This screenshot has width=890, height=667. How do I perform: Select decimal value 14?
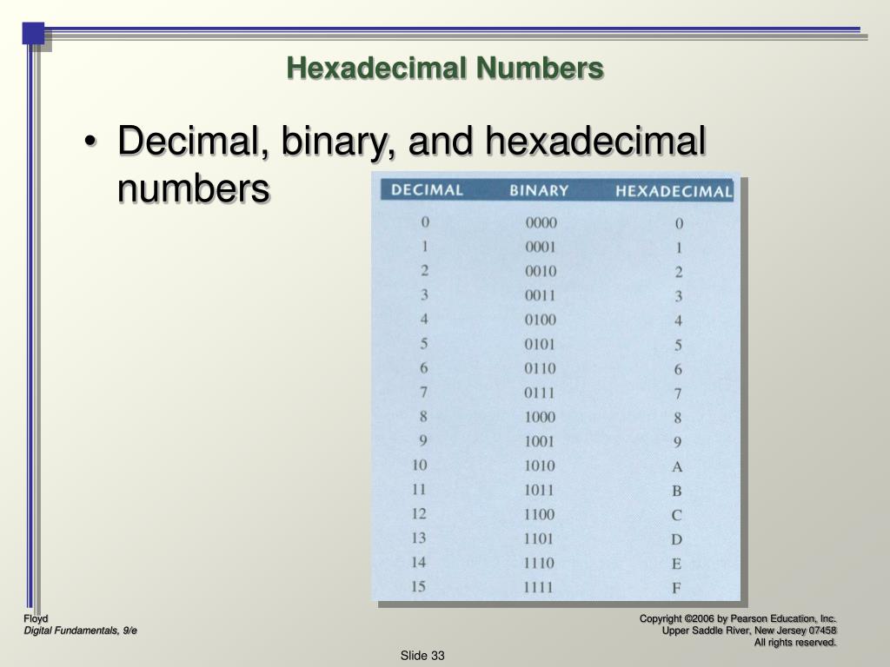(418, 563)
